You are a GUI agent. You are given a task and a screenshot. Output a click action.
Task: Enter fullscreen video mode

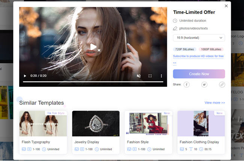150,76
